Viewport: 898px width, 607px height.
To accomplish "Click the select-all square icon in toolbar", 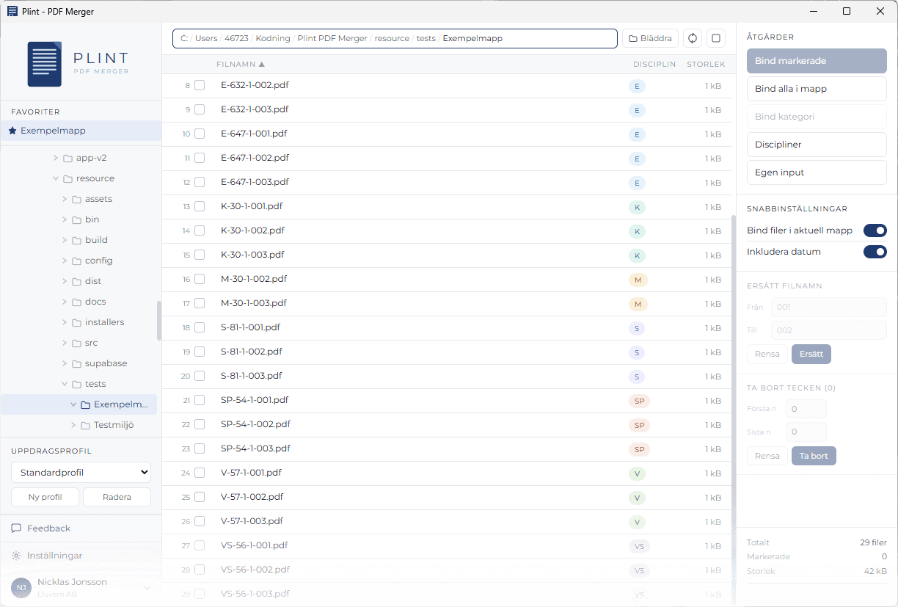I will (x=717, y=38).
